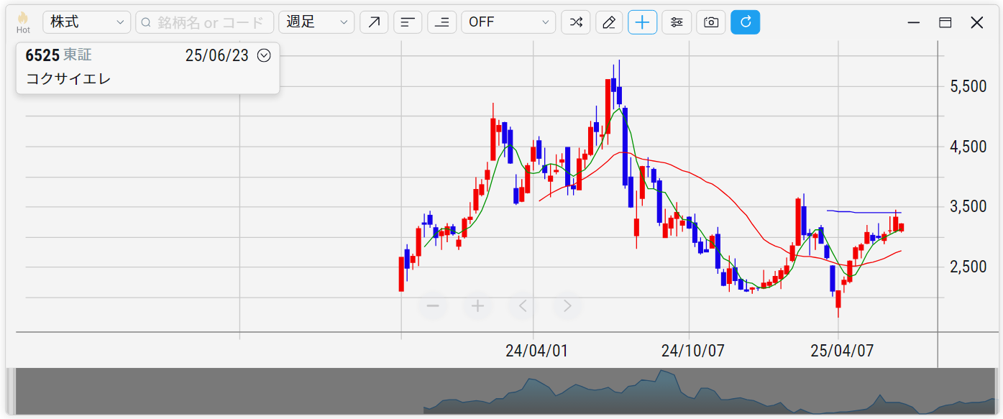Image resolution: width=1003 pixels, height=419 pixels.
Task: Expand the 6525 stock info panel chevron
Action: coord(264,55)
